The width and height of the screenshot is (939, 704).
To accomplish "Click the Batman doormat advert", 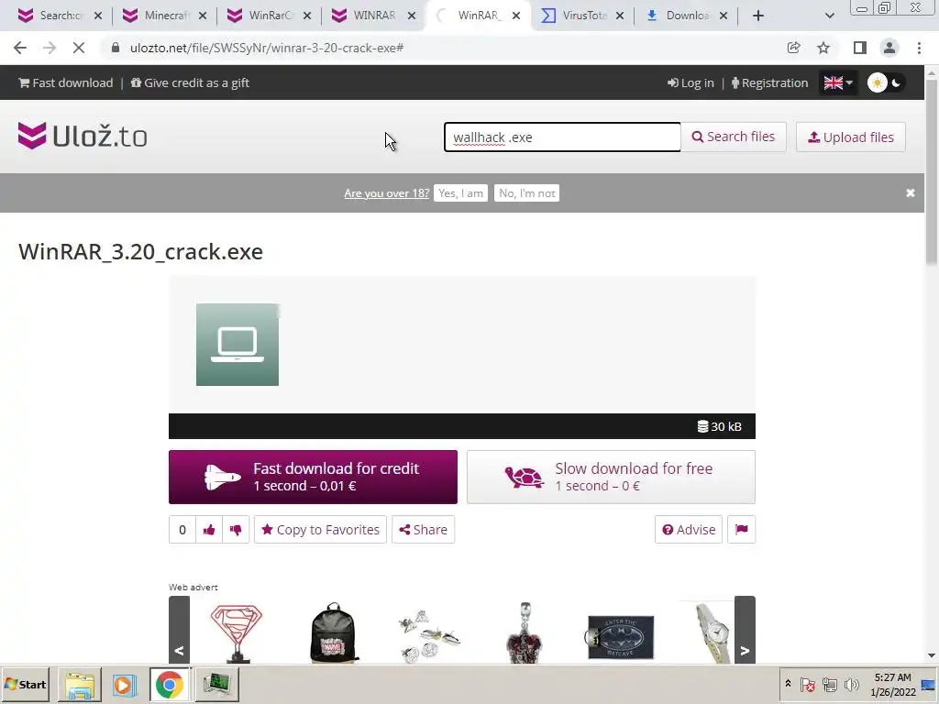I will click(620, 637).
